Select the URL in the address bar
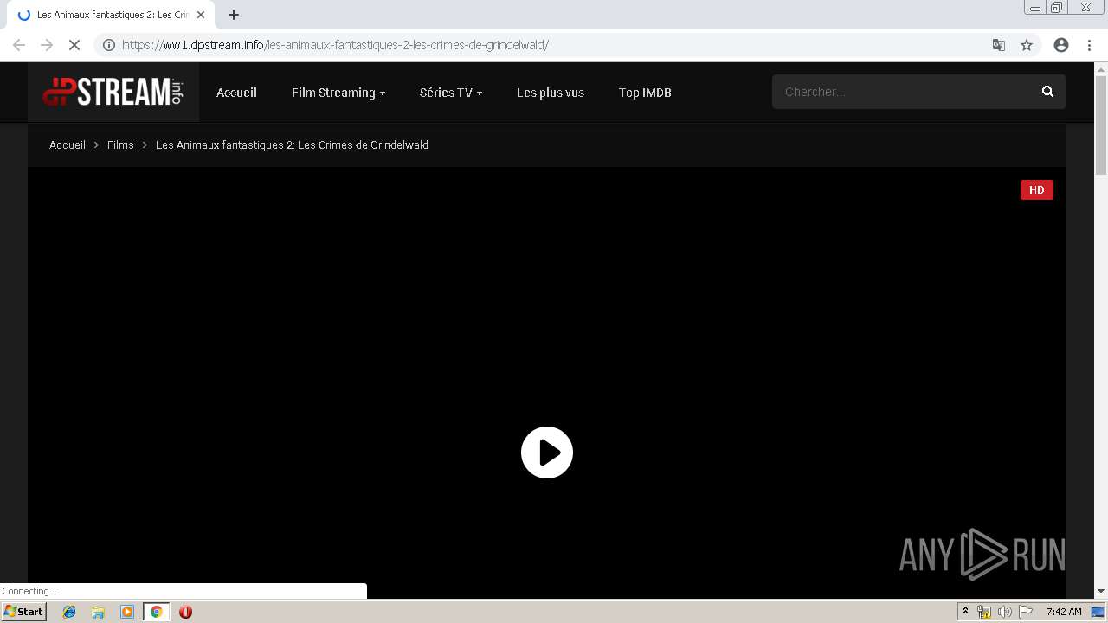Image resolution: width=1108 pixels, height=623 pixels. click(x=335, y=45)
